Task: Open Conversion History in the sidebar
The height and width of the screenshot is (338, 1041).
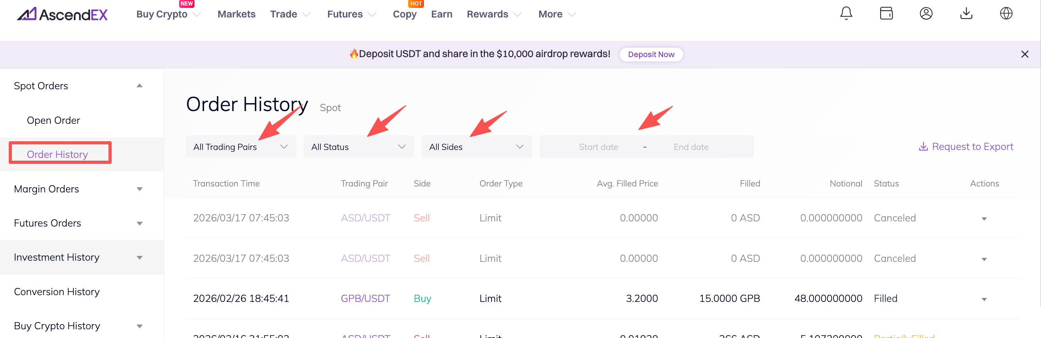Action: point(56,292)
